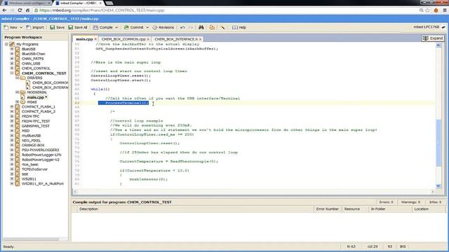This screenshot has width=449, height=252.
Task: Select RobotPowerLogger-V2 in the tree
Action: [x=41, y=160]
